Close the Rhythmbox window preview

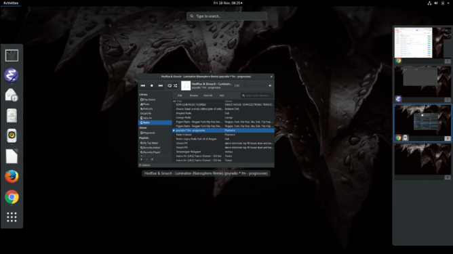pyautogui.click(x=271, y=77)
